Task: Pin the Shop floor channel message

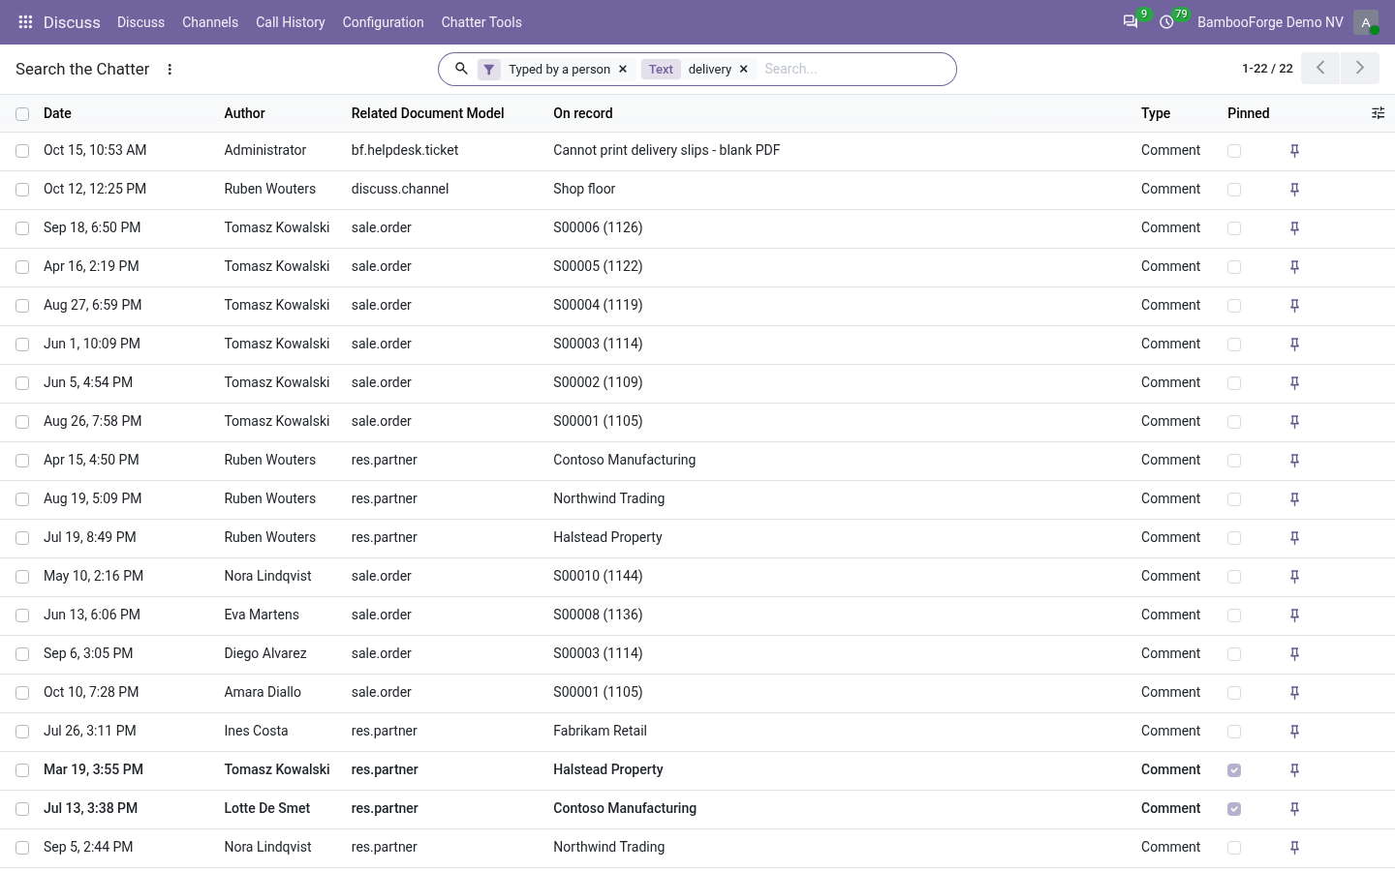Action: 1294,190
